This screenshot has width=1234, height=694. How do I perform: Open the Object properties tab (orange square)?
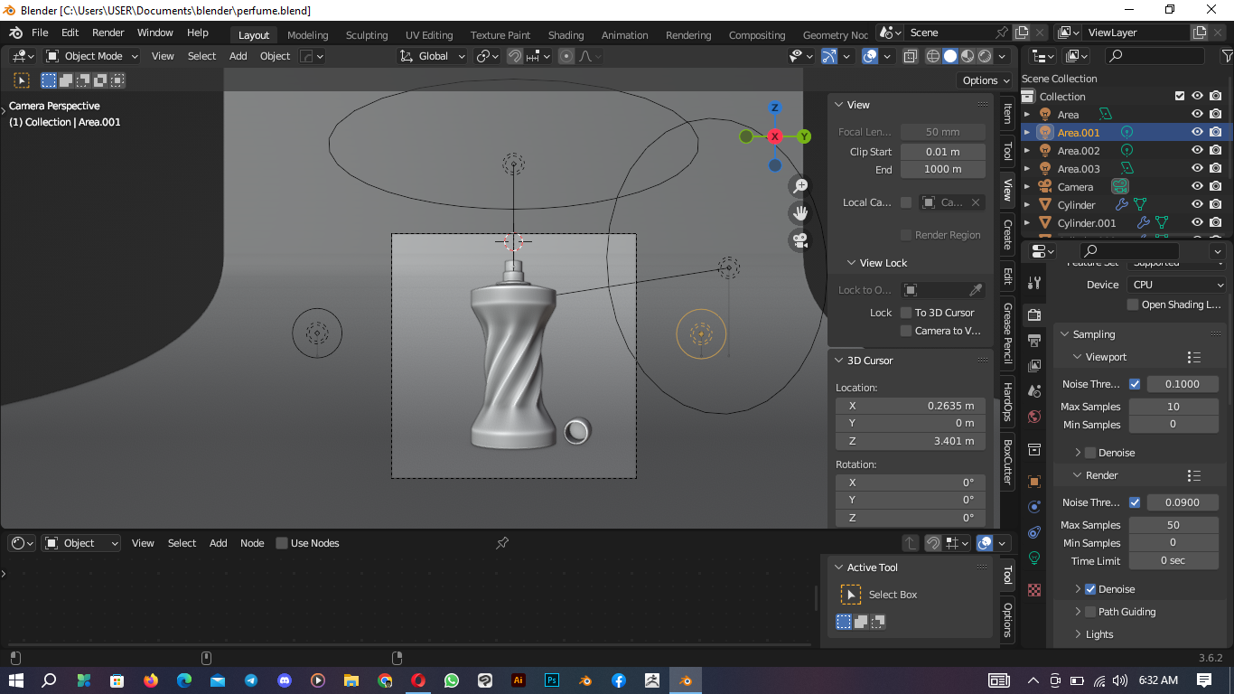[x=1034, y=482]
